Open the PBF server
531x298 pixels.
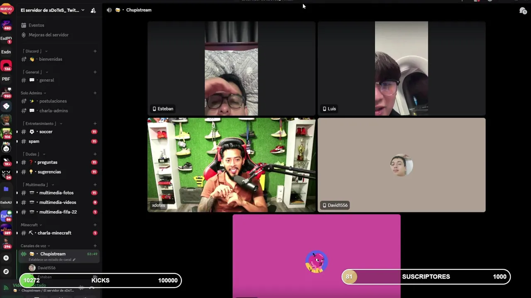pos(6,79)
